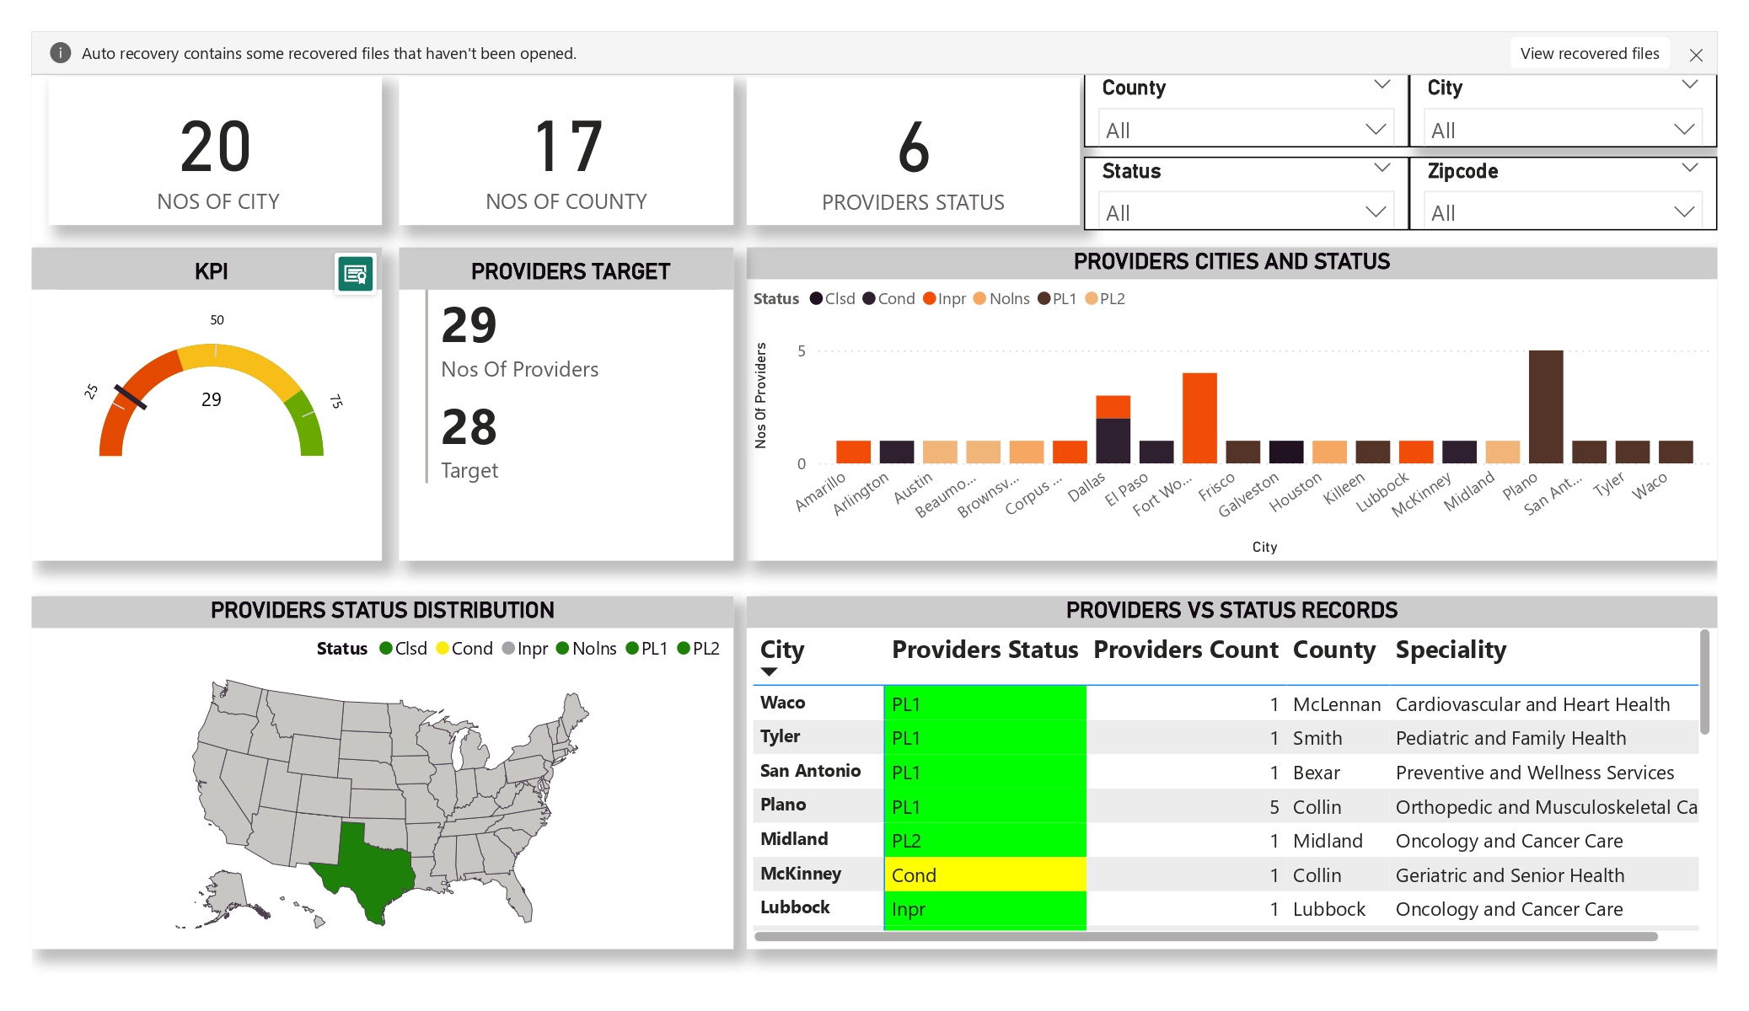Select the tall Plano bar in chart
Image resolution: width=1749 pixels, height=1011 pixels.
click(x=1545, y=406)
